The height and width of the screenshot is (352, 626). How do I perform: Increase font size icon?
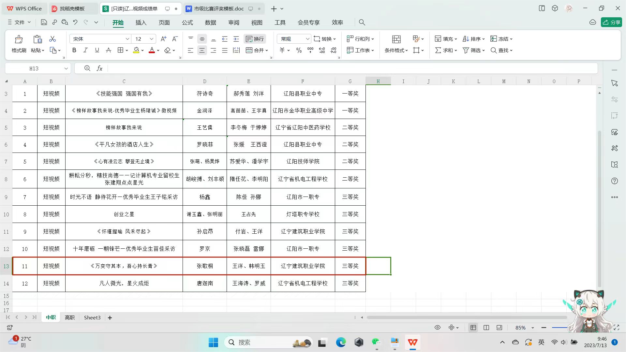[x=164, y=39]
